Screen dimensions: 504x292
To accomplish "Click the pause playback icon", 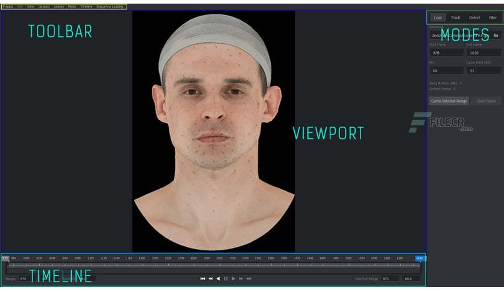I will tap(225, 279).
